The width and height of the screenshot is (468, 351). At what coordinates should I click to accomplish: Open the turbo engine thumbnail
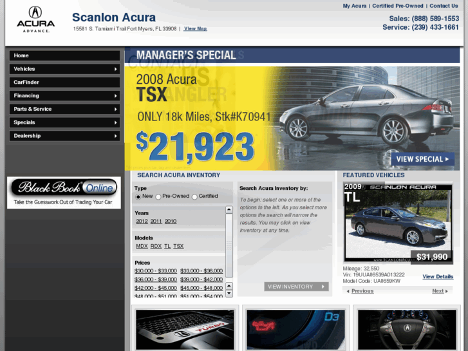pos(185,329)
